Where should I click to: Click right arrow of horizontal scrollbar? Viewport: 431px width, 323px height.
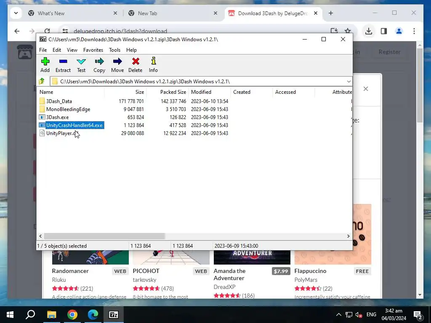[x=348, y=236]
